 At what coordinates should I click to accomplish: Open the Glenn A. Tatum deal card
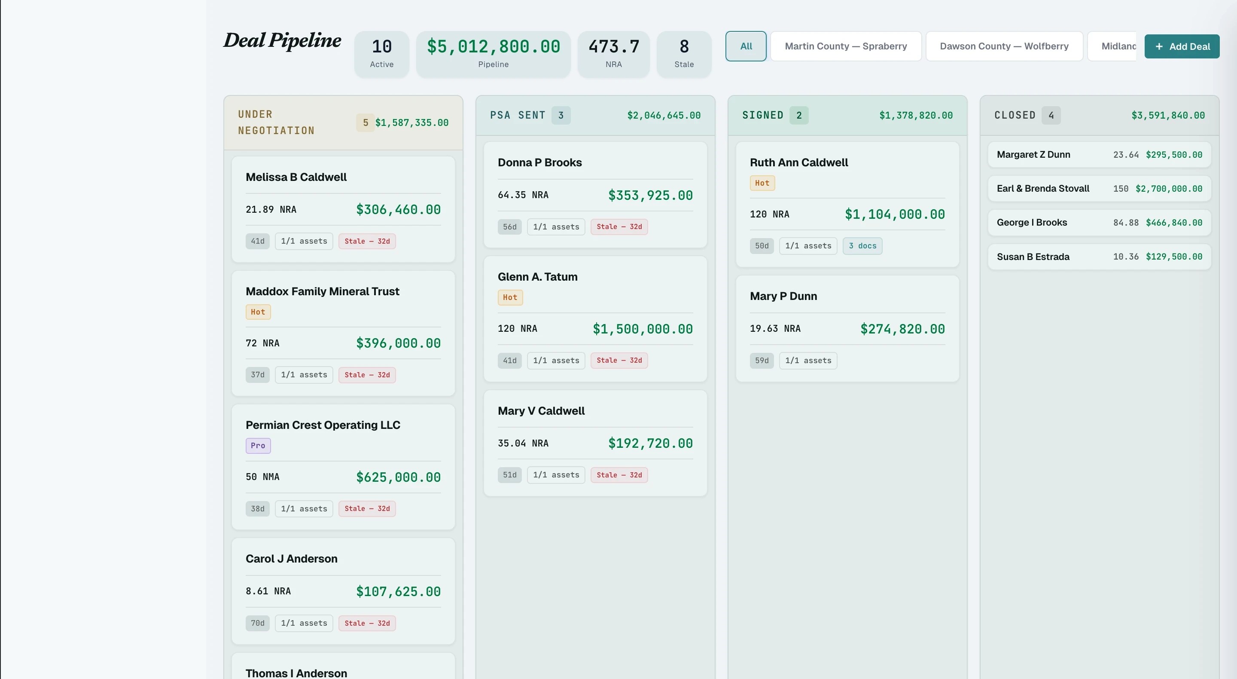[595, 318]
